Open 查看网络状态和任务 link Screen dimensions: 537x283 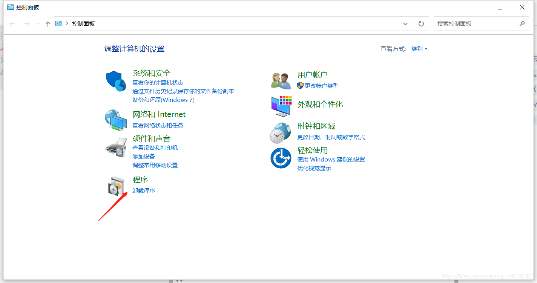pos(158,125)
